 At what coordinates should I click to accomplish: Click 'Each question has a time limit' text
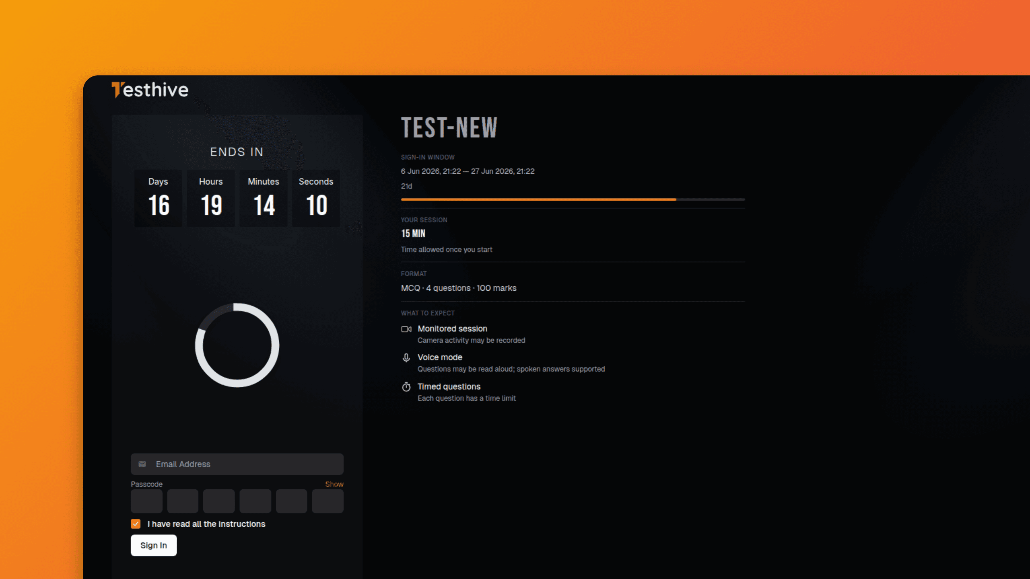tap(467, 398)
